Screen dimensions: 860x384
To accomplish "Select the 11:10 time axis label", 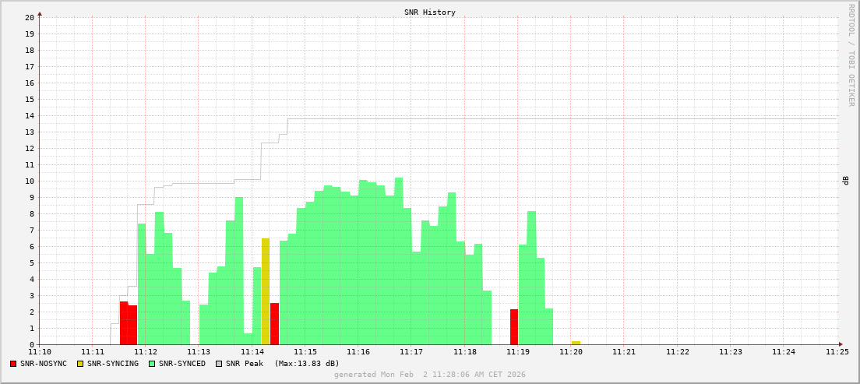I will (x=40, y=352).
